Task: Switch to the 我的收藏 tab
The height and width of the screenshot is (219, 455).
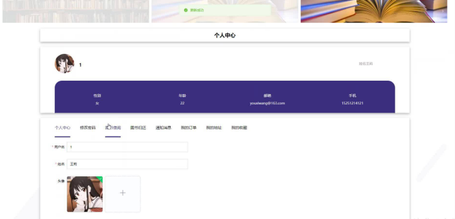Action: (x=239, y=128)
